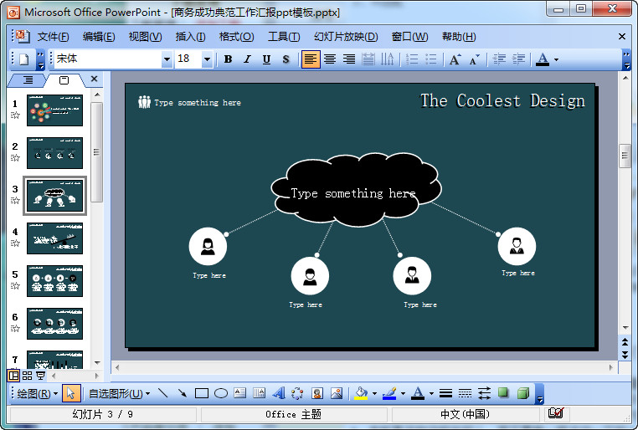Open the 插入(I) menu
The height and width of the screenshot is (430, 638).
click(190, 37)
